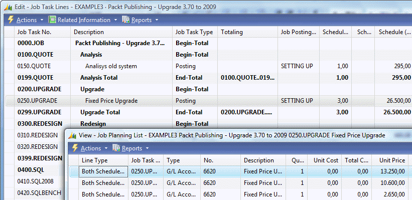
Task: Select the 0300.REDESIGN task number
Action: coord(40,124)
